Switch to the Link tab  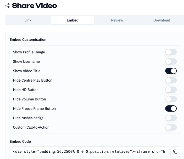click(28, 20)
